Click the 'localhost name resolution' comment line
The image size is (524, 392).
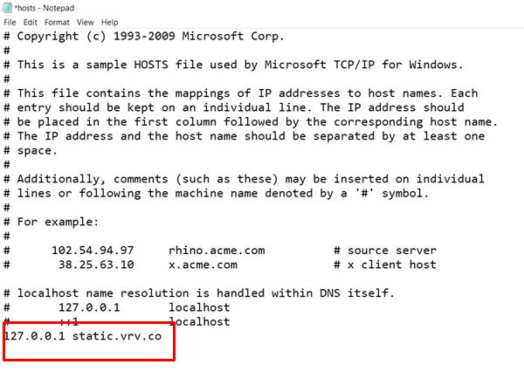(199, 293)
